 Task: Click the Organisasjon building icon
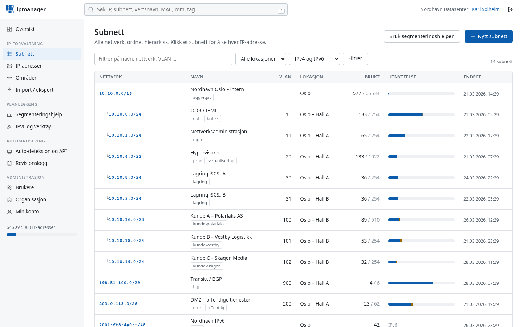click(x=9, y=199)
